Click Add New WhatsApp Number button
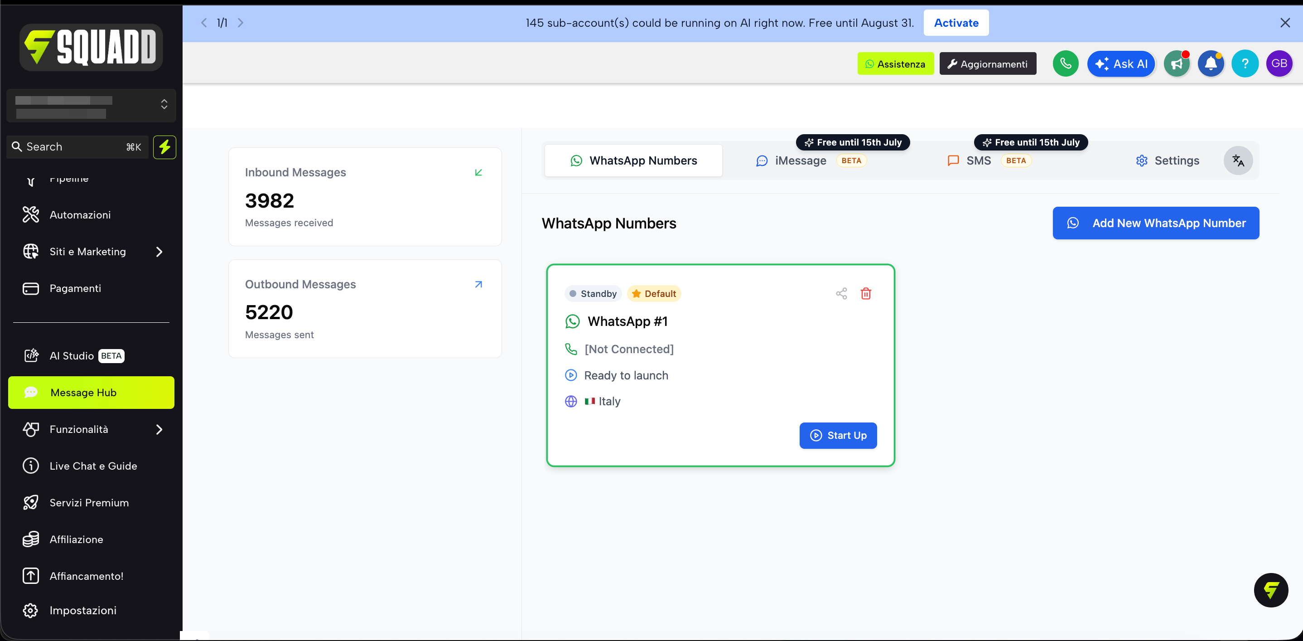This screenshot has height=641, width=1303. (x=1155, y=223)
